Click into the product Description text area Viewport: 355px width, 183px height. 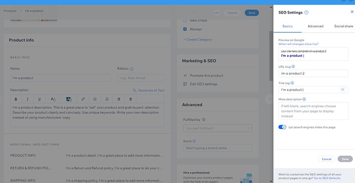pos(88,115)
